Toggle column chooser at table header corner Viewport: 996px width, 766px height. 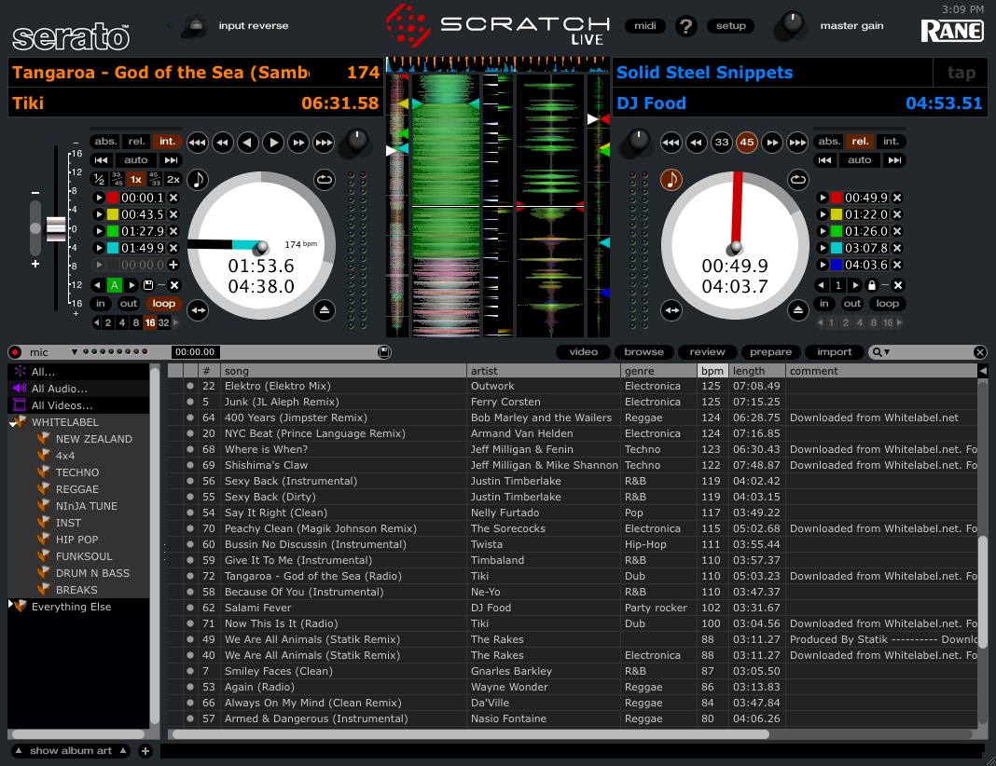(983, 371)
